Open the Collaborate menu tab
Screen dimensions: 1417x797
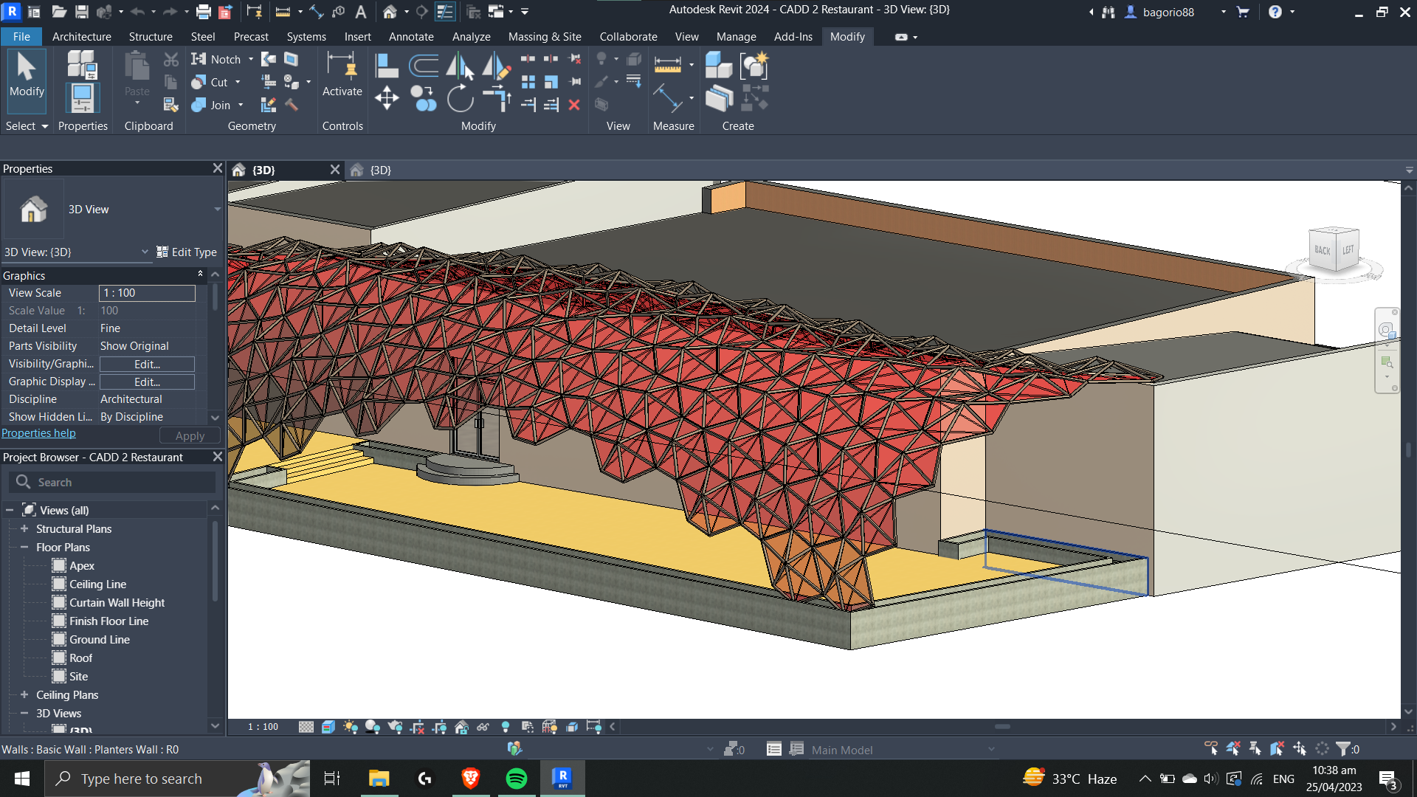click(628, 36)
